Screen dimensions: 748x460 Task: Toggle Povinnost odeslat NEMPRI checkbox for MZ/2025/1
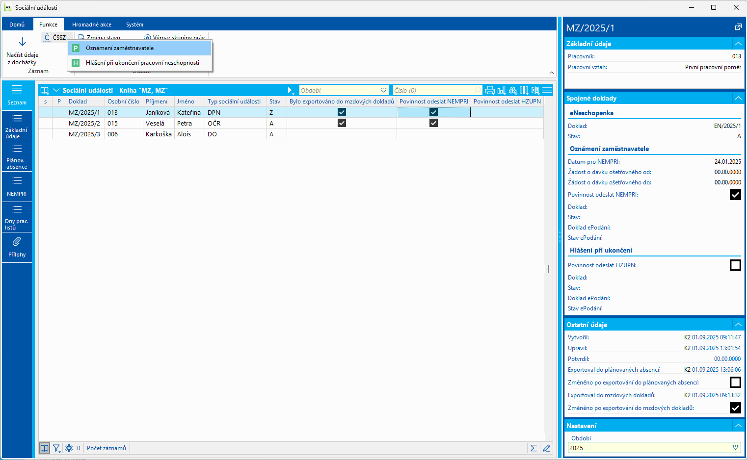(433, 112)
